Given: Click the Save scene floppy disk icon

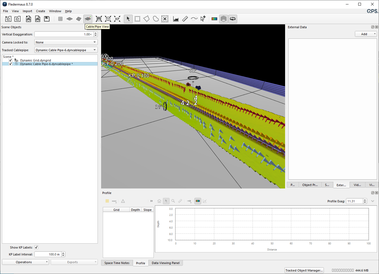Looking at the screenshot, I should pyautogui.click(x=47, y=19).
